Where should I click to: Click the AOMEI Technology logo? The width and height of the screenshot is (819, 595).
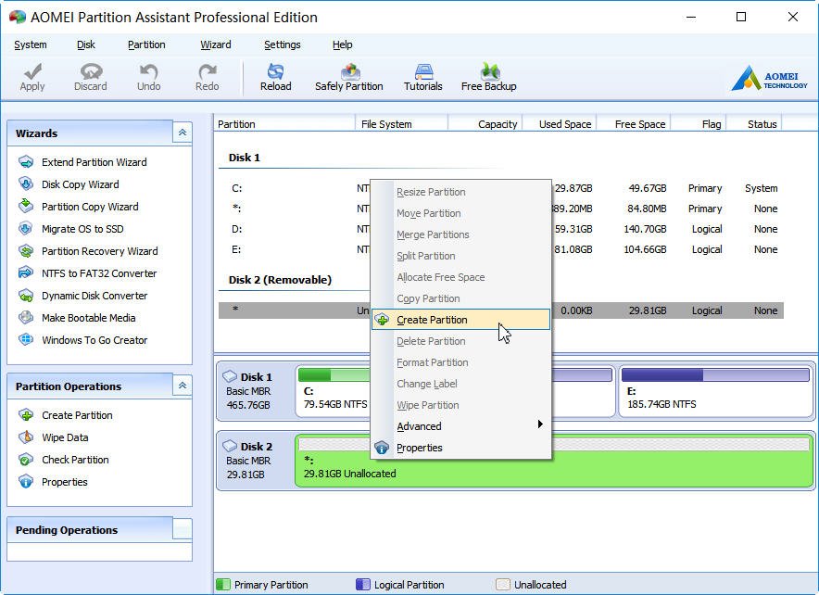click(769, 79)
